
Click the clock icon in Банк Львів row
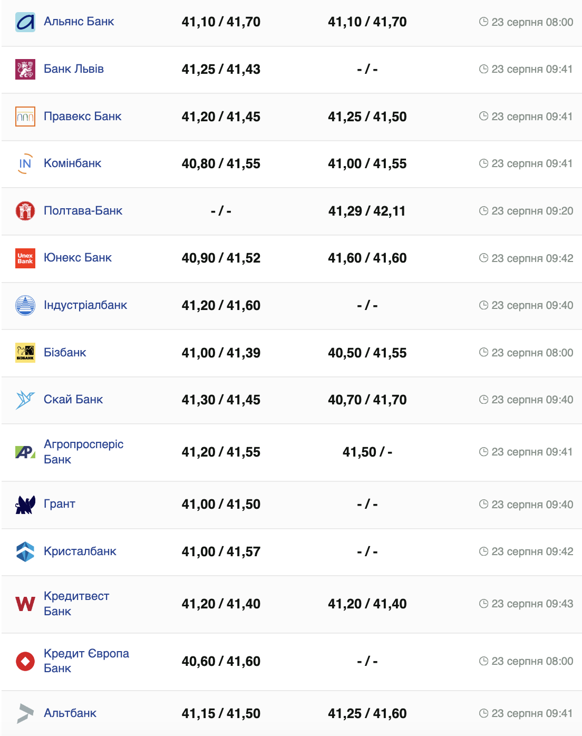483,69
